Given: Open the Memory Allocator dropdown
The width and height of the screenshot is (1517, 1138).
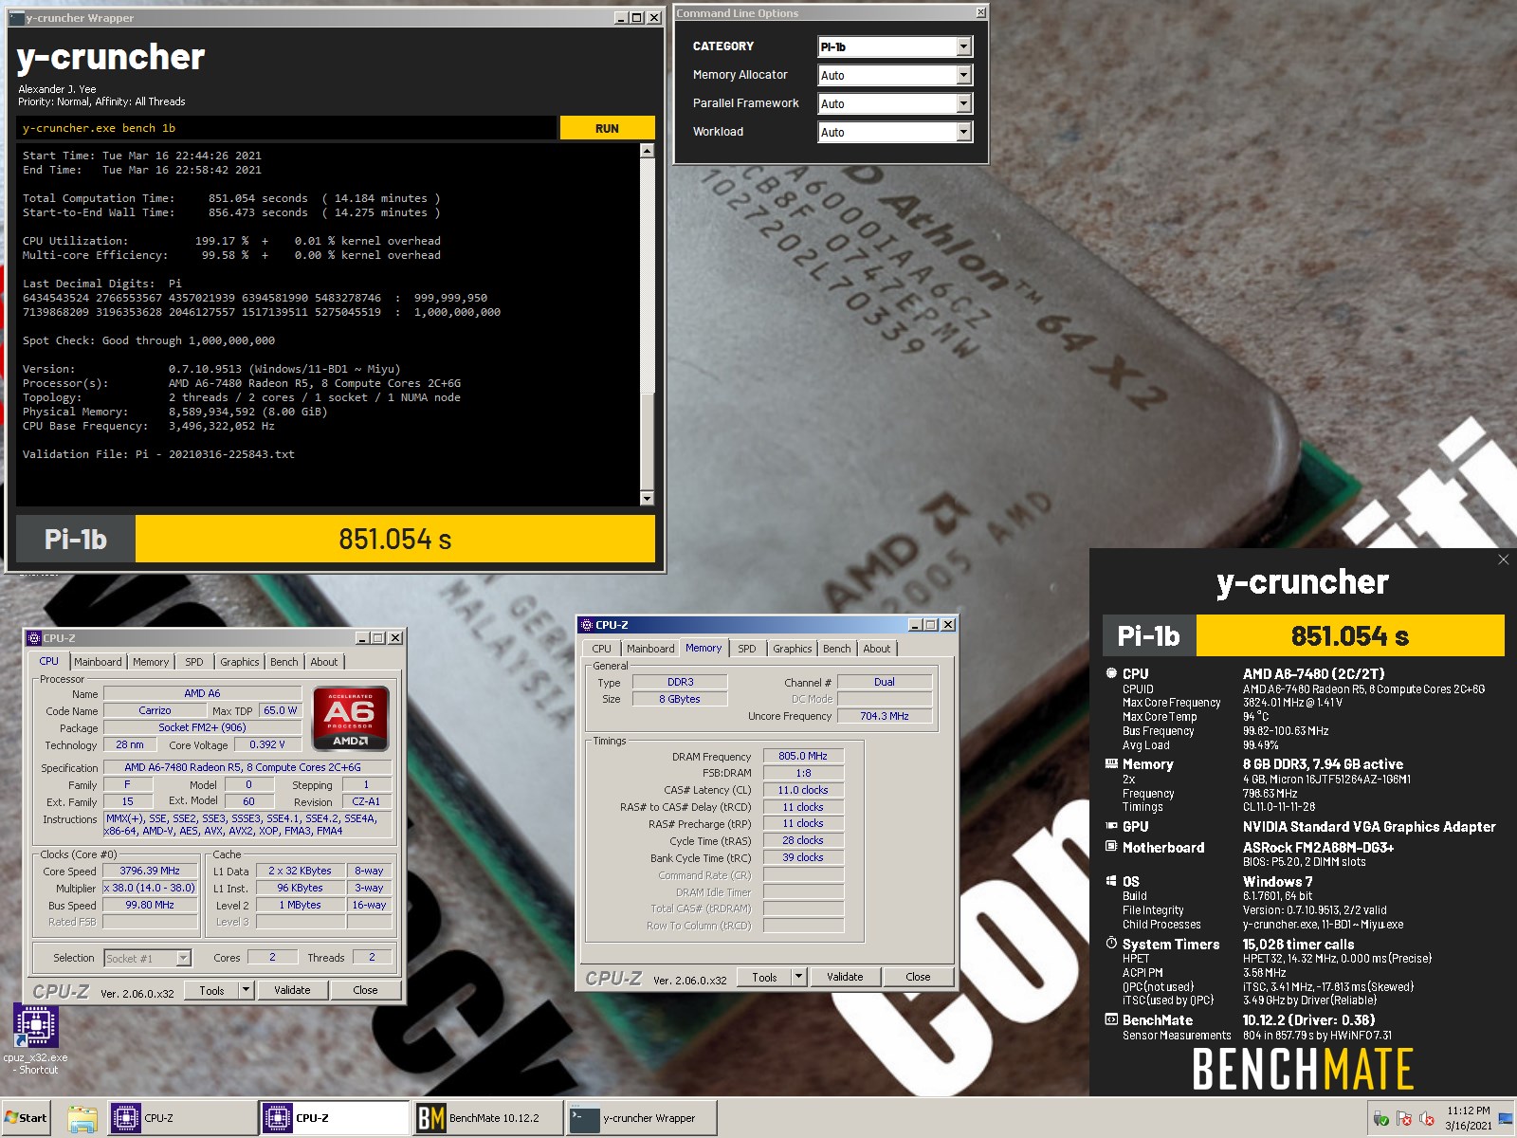Looking at the screenshot, I should click(895, 75).
